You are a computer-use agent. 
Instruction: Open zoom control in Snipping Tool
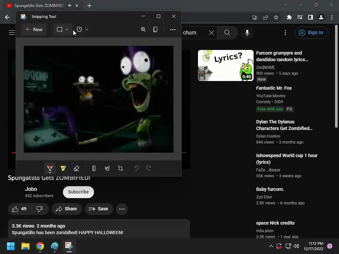pos(143,29)
